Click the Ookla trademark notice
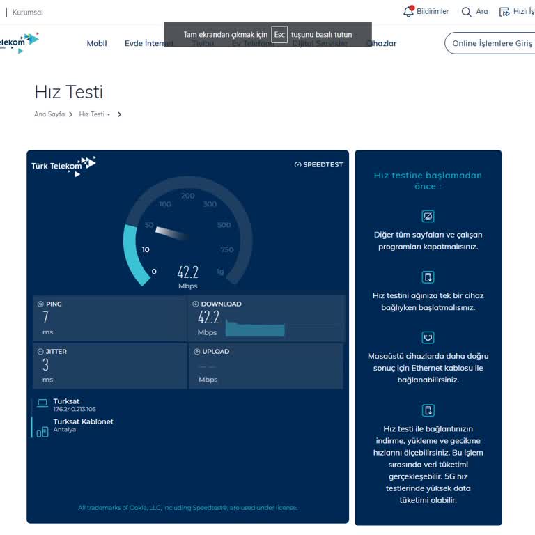 coord(187,508)
